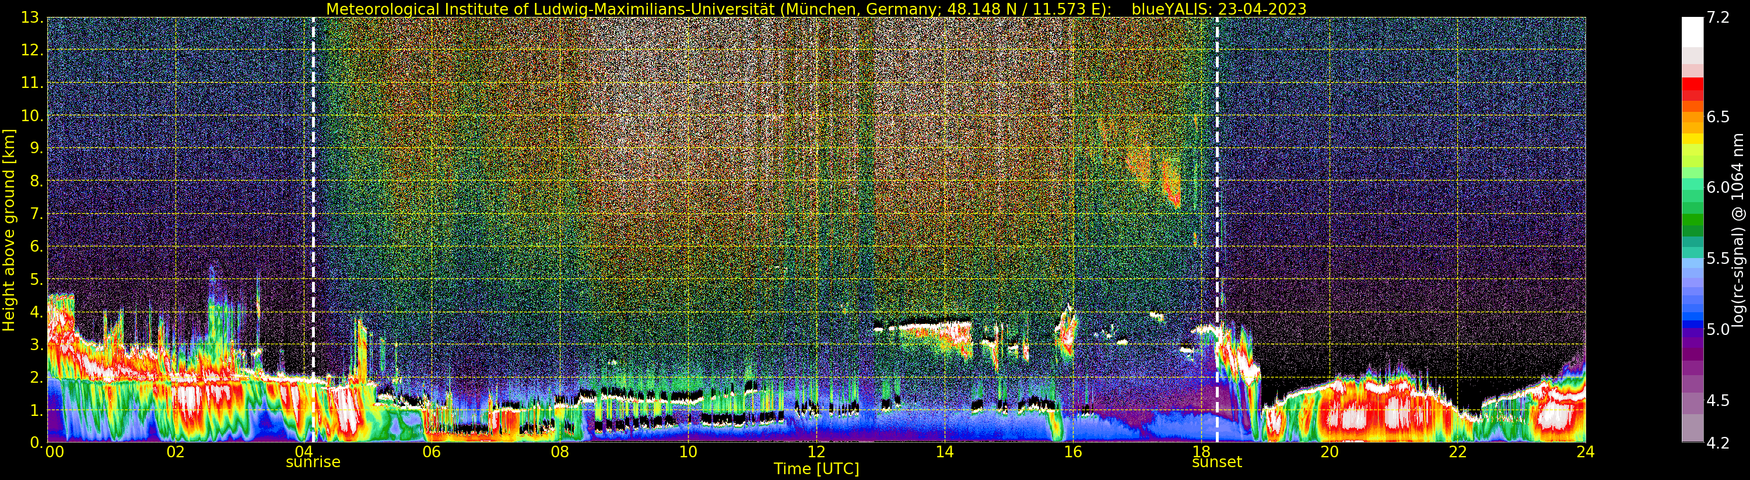The height and width of the screenshot is (480, 1750).
Task: Click the x-axis tick label '08'
Action: 560,452
